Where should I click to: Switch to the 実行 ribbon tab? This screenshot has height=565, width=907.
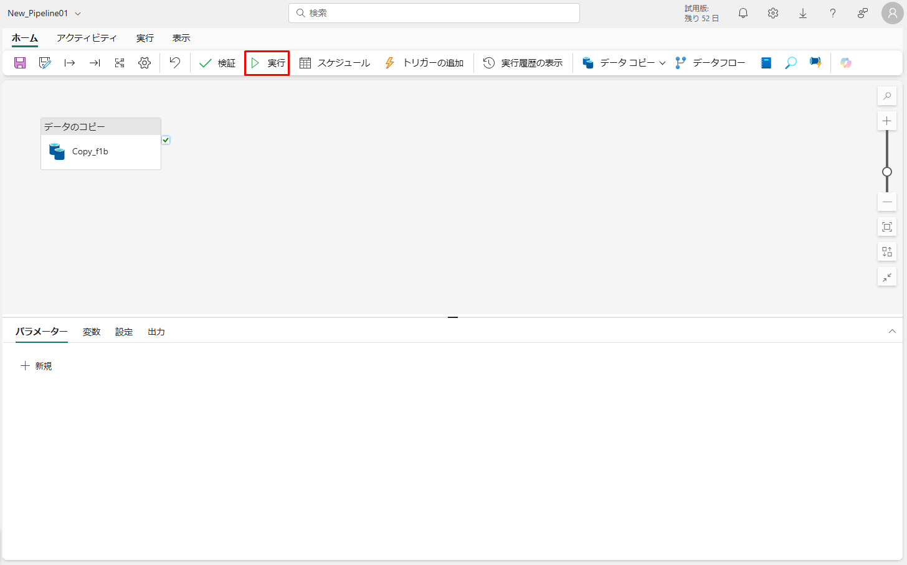click(x=145, y=38)
